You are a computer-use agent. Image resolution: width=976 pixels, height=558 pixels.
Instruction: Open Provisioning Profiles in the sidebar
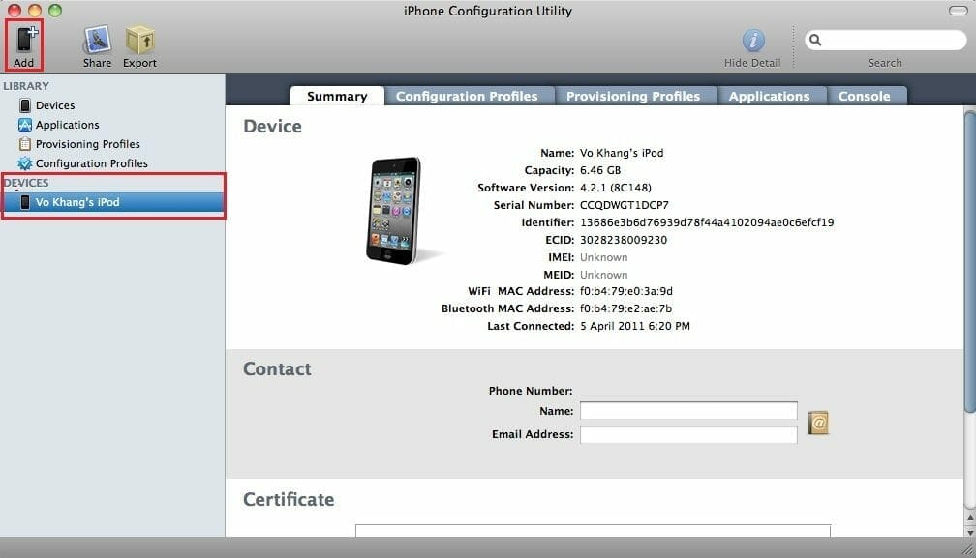coord(87,144)
